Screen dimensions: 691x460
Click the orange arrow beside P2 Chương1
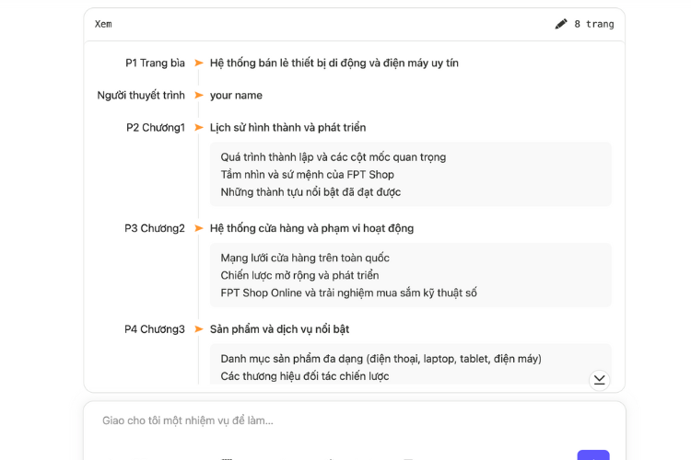(x=198, y=128)
